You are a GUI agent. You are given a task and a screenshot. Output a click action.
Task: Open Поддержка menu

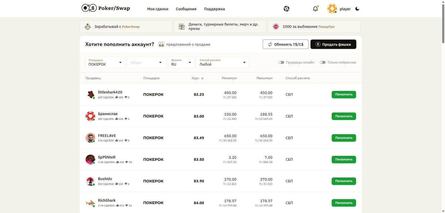coord(215,9)
